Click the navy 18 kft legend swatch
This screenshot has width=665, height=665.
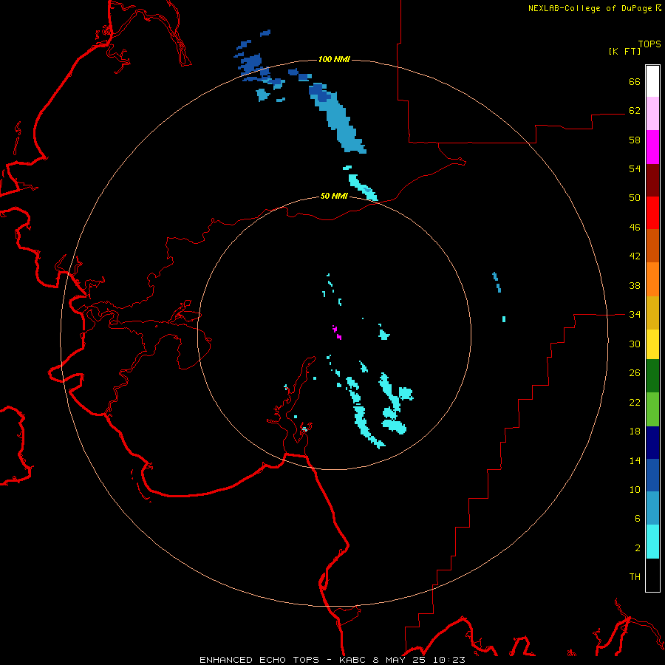[652, 443]
